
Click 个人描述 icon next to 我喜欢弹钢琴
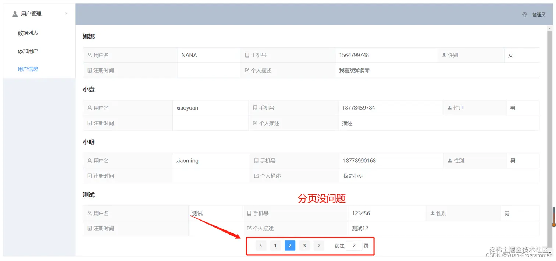pos(247,70)
